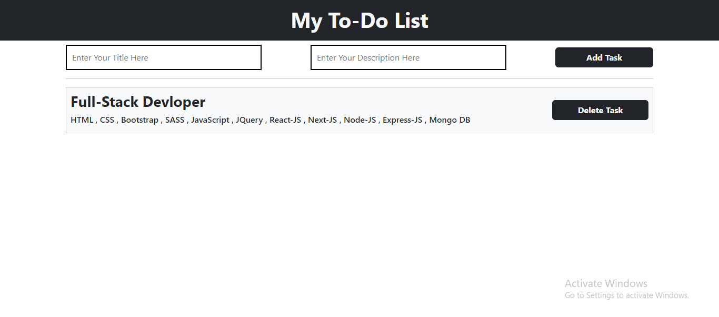Click the My To-Do List header
Viewport: 719px width, 317px height.
coord(359,20)
